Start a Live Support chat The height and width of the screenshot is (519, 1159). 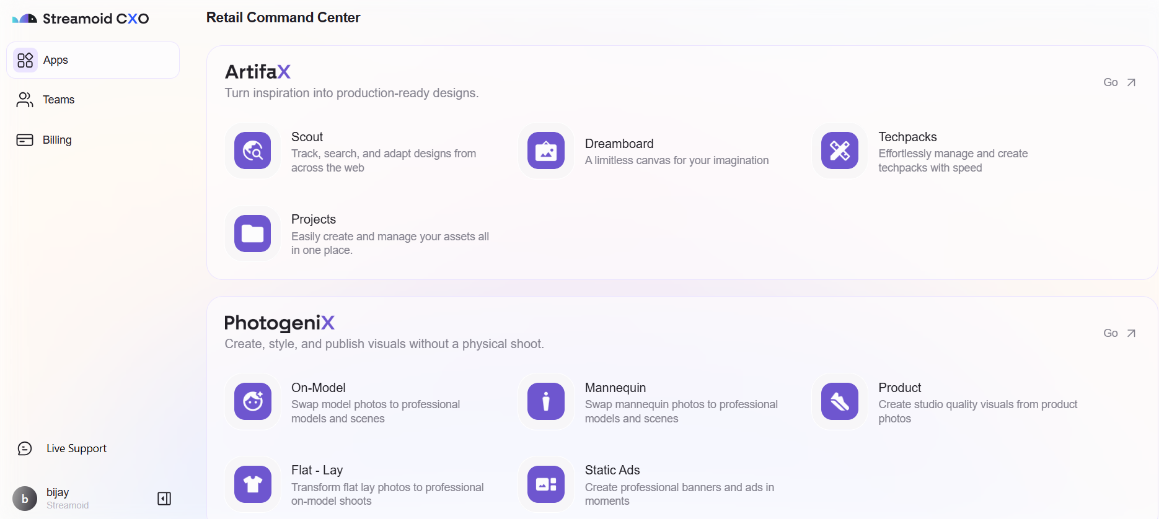[x=76, y=448]
